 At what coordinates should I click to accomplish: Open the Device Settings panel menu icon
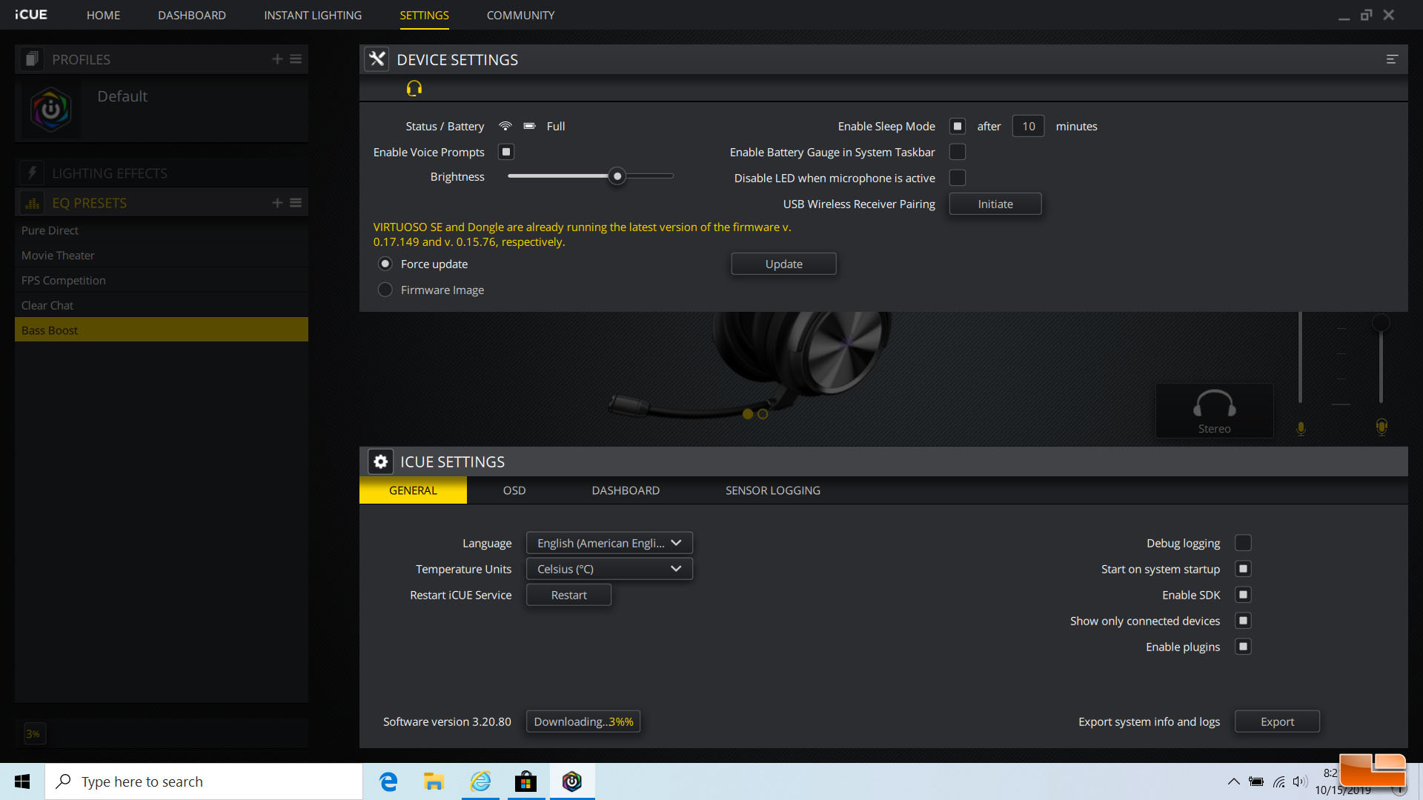pos(1392,59)
